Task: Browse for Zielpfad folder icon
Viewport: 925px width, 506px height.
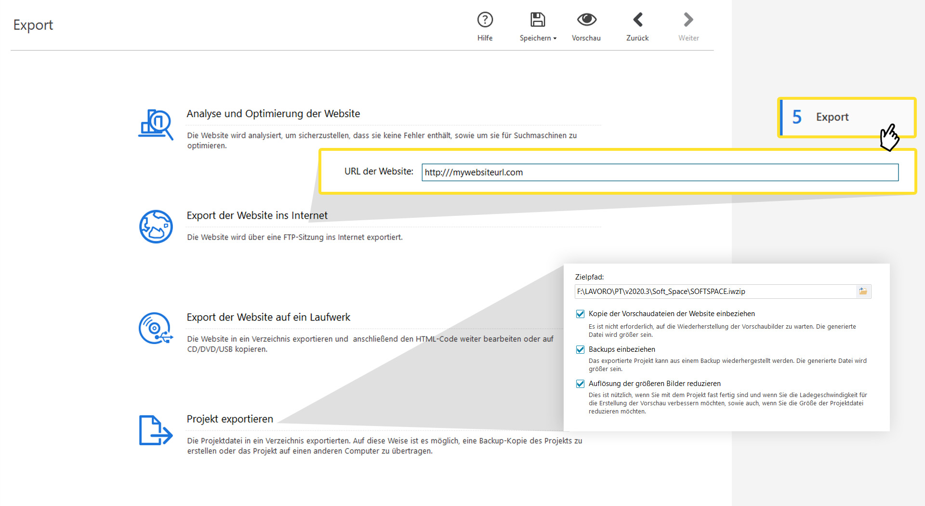Action: click(x=863, y=291)
